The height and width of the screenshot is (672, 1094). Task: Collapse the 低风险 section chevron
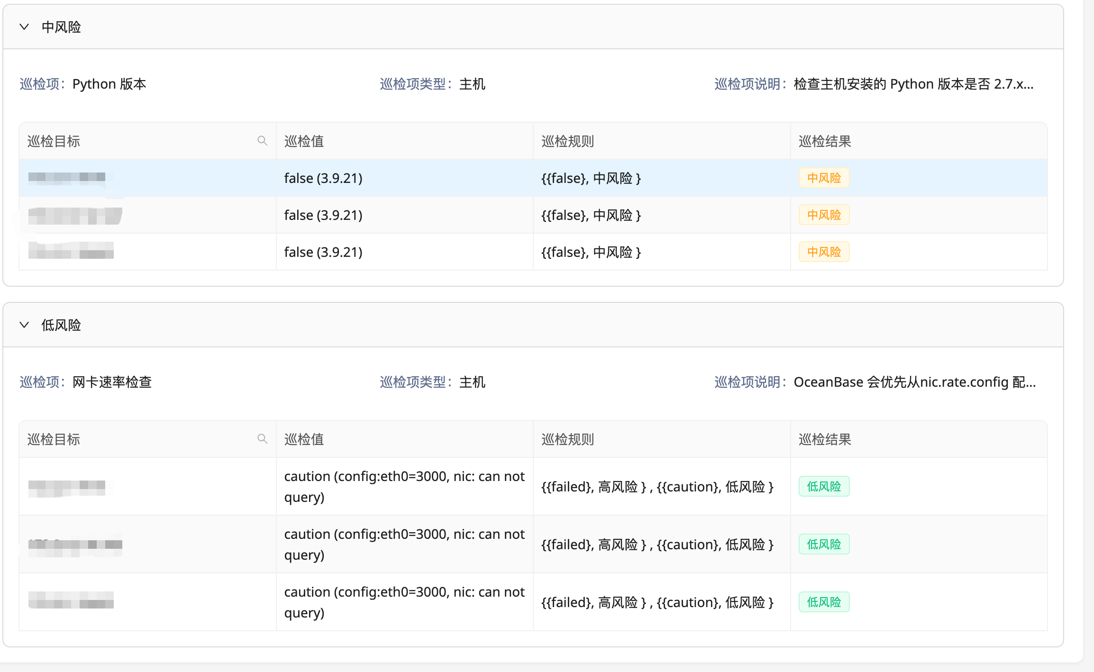point(24,325)
